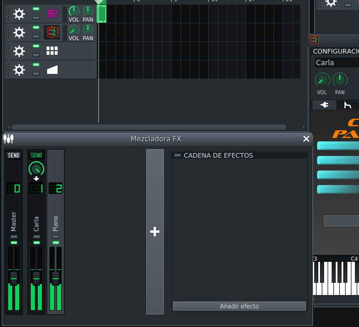Image resolution: width=359 pixels, height=327 pixels.
Task: Click the mixer faders icon in the Mezcladora FX title bar
Action: (9, 138)
